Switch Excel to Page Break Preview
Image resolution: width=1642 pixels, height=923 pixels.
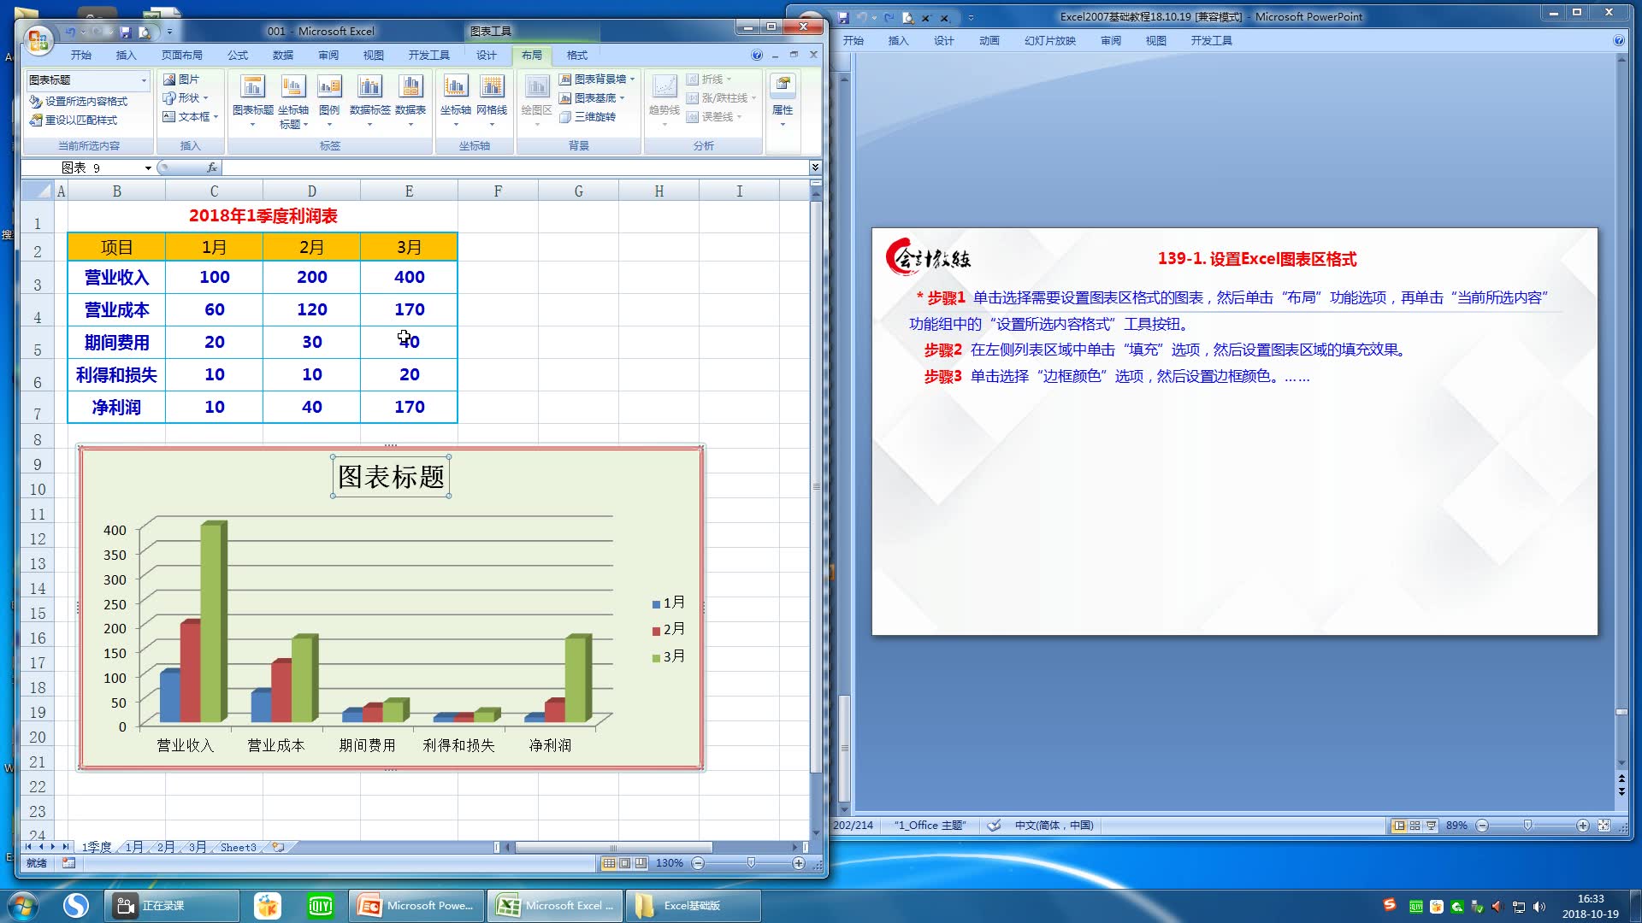click(641, 863)
